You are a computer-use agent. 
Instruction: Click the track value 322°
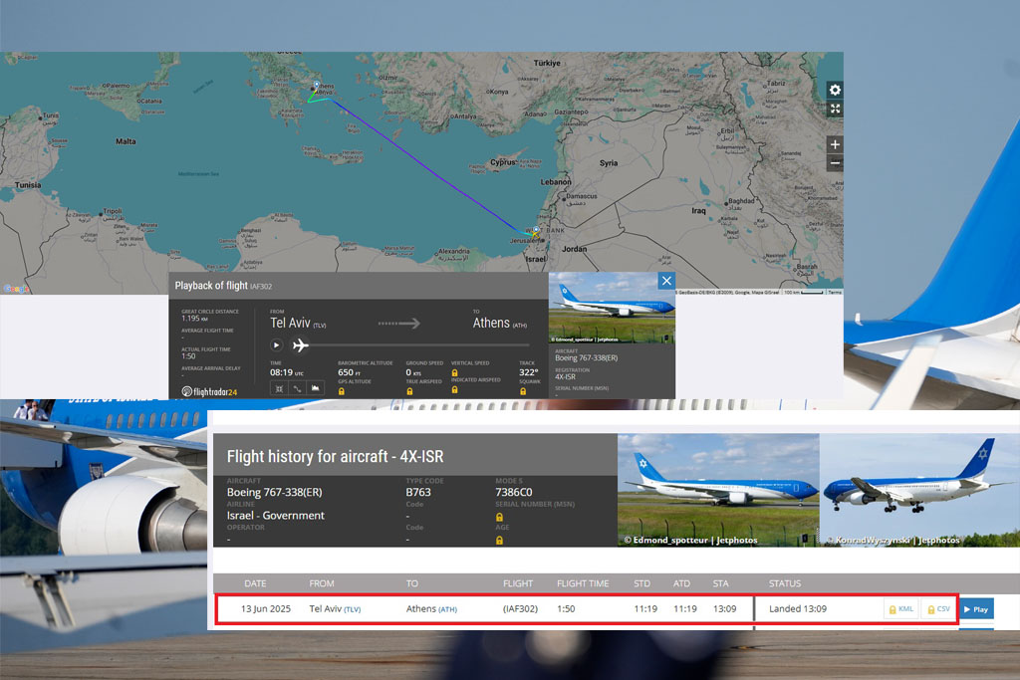[528, 372]
